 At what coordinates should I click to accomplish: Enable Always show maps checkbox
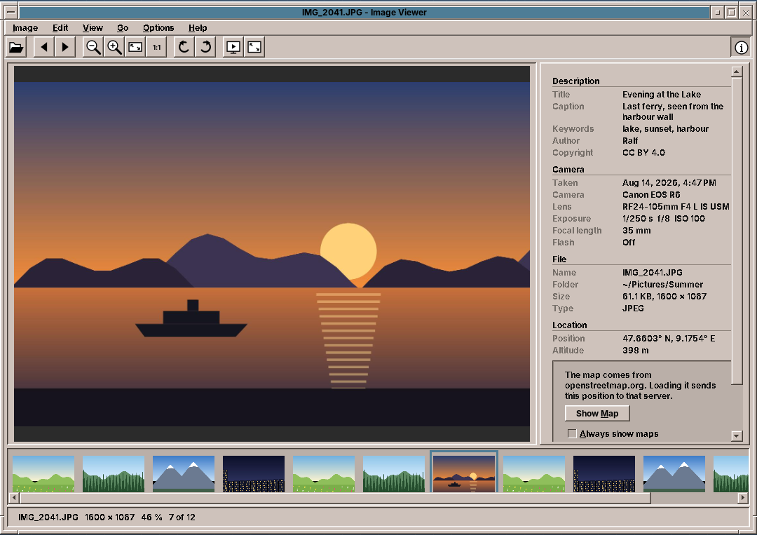click(572, 433)
